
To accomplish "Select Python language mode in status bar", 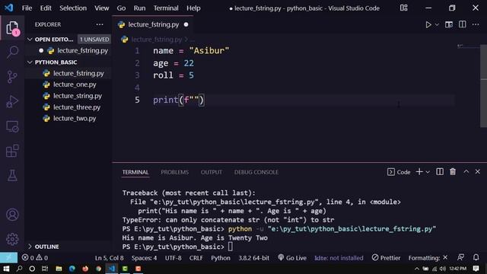I will click(x=221, y=258).
